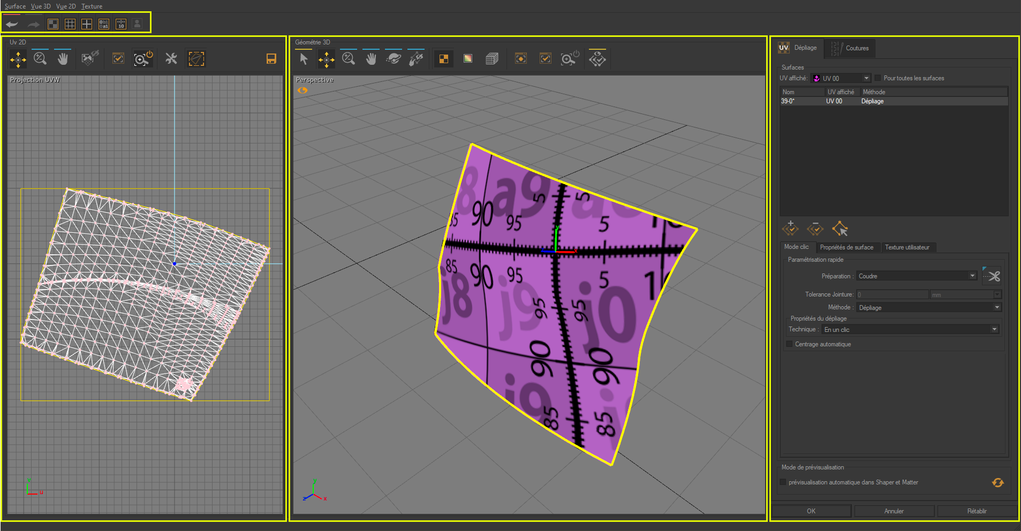Click the grid display icon in top toolbar
Image resolution: width=1021 pixels, height=531 pixels.
pyautogui.click(x=70, y=24)
